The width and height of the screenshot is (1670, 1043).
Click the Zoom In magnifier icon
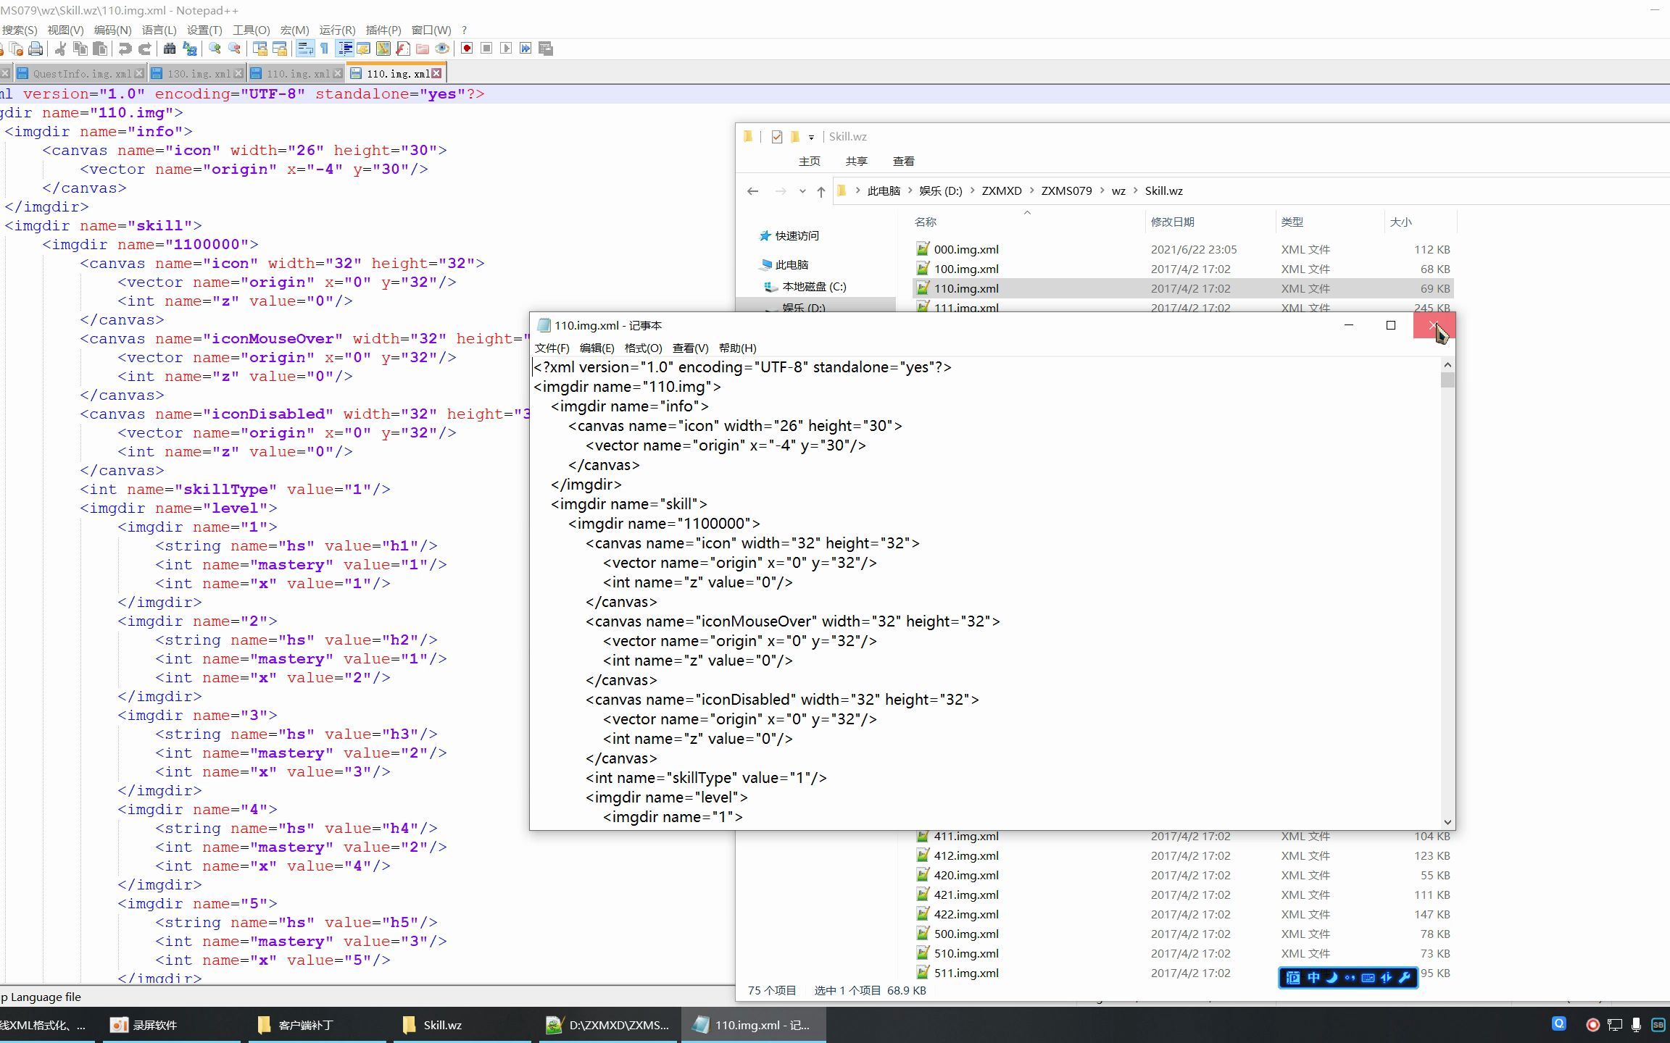(x=215, y=49)
